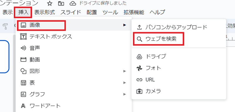235x112 pixels.
Task: Click the shapes icon beside 図形
Action: pyautogui.click(x=23, y=71)
